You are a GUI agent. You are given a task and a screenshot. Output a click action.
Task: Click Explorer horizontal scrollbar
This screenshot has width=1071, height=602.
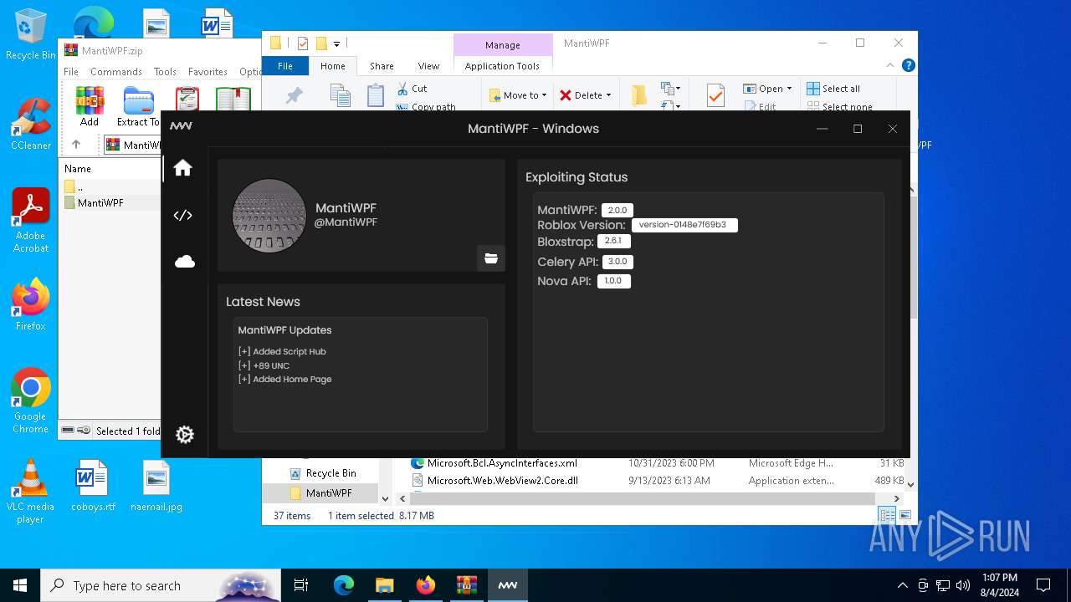pos(644,498)
